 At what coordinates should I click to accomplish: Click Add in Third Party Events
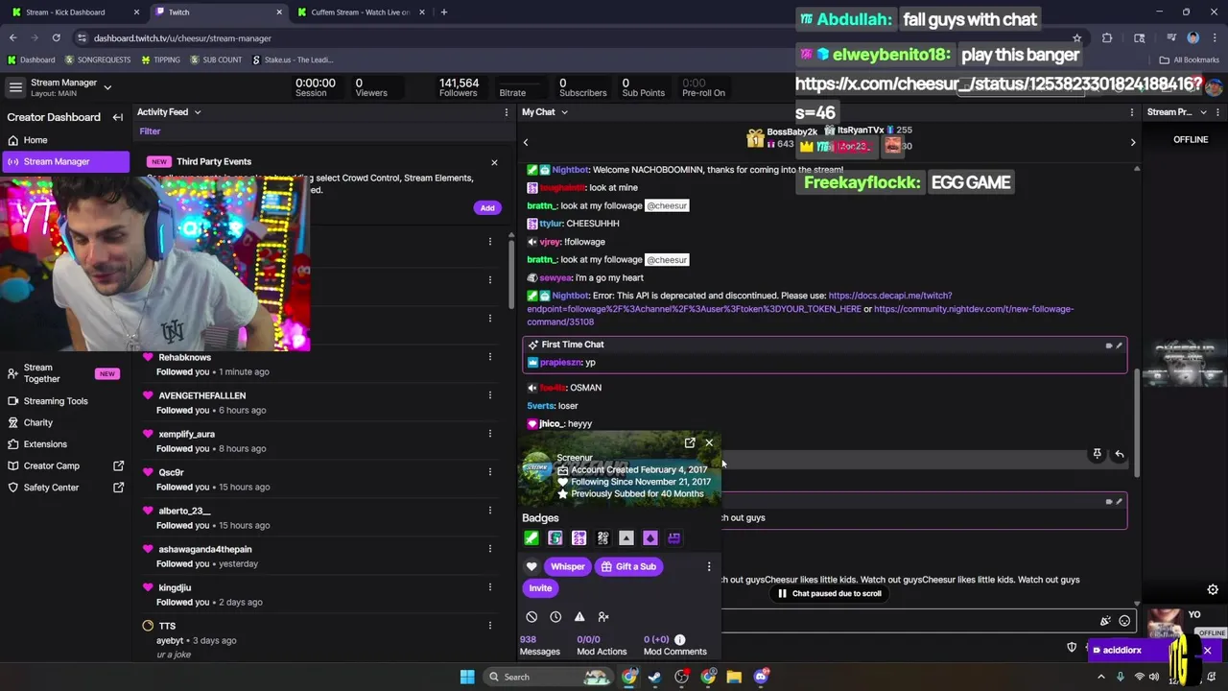tap(487, 208)
